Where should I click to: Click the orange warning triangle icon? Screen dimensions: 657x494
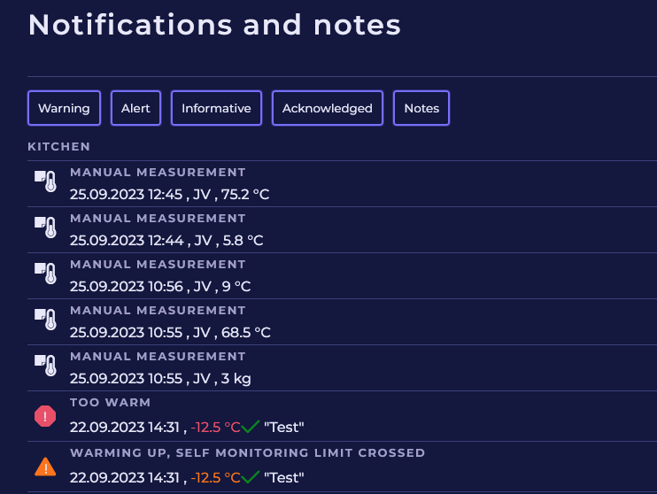pyautogui.click(x=45, y=467)
